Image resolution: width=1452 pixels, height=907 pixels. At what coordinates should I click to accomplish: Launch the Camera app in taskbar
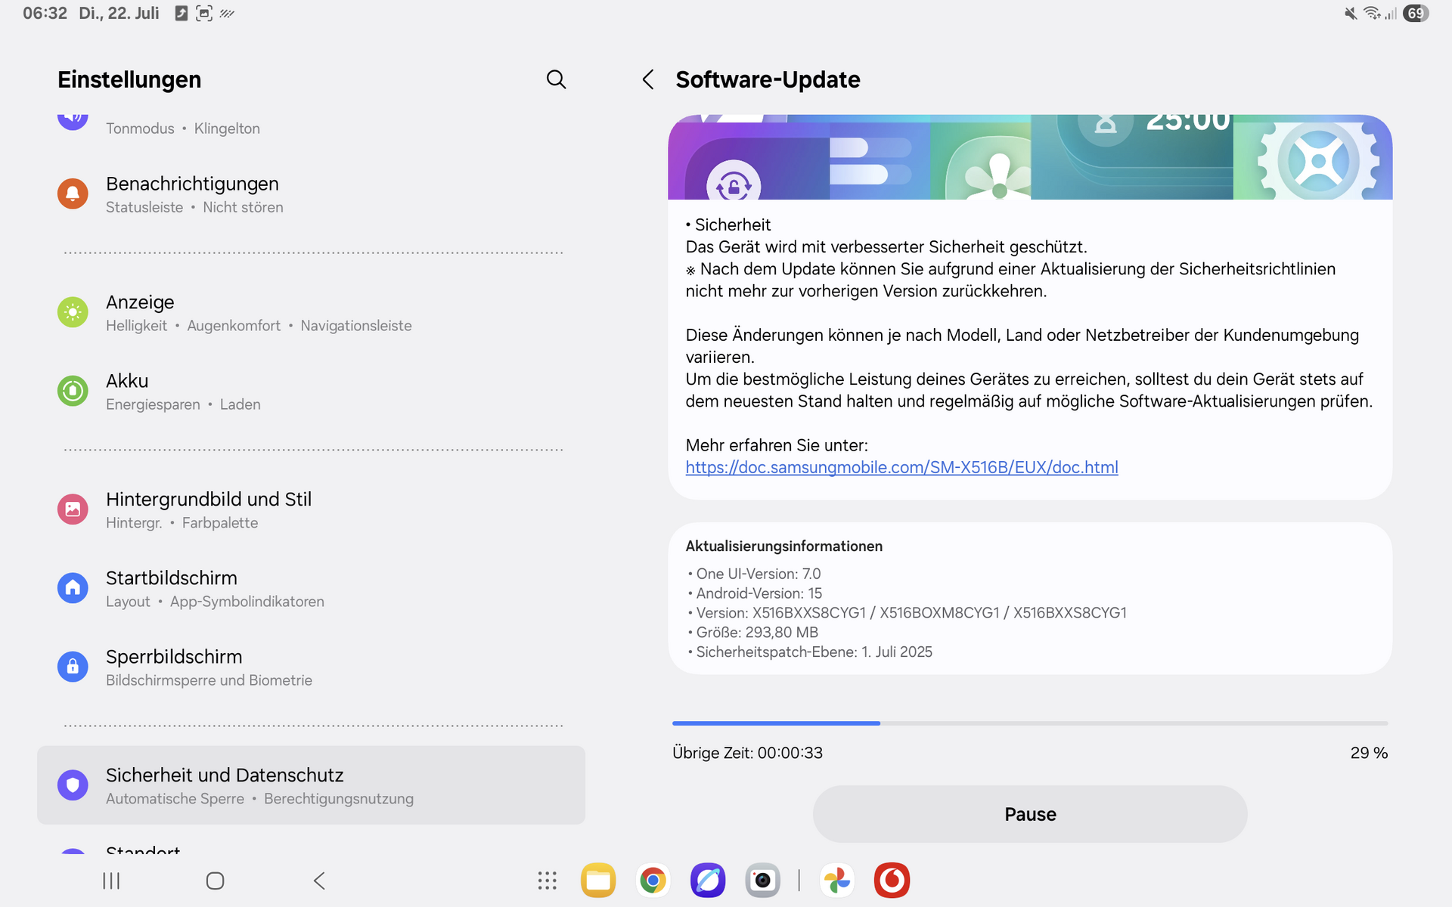(762, 881)
